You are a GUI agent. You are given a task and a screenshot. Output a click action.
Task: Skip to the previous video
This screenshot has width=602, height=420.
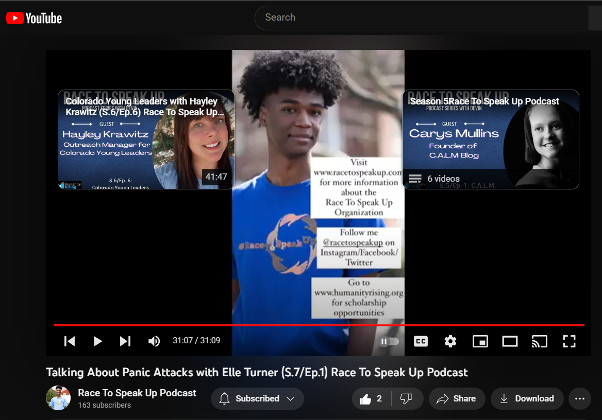click(x=70, y=341)
